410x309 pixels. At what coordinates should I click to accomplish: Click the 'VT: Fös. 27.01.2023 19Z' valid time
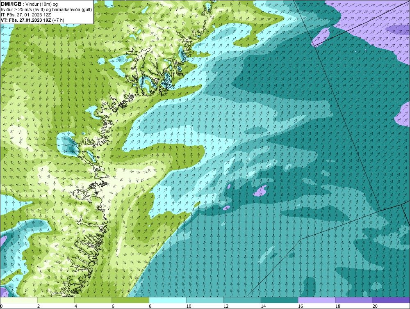(x=26, y=20)
